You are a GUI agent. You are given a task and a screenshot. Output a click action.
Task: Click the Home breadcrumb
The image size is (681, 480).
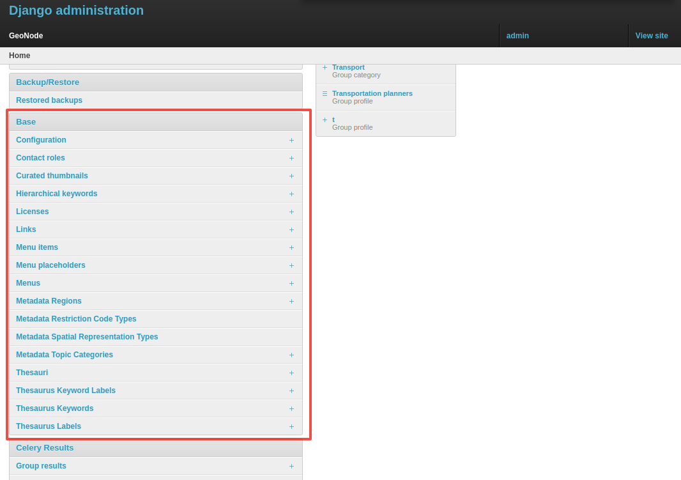[19, 56]
